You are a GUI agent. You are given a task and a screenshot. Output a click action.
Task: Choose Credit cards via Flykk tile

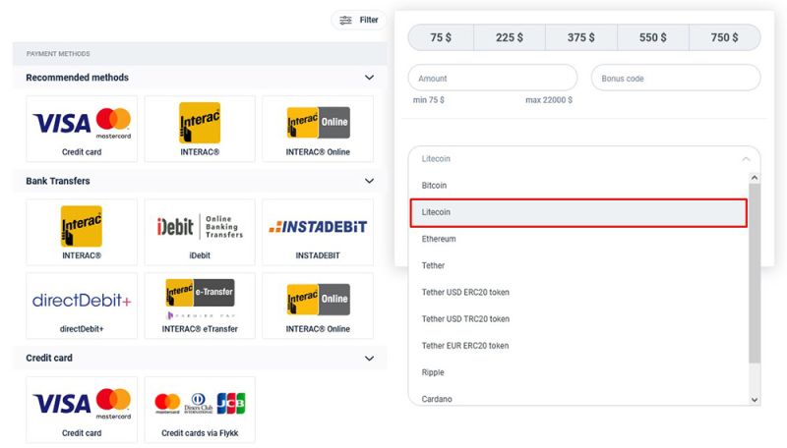(200, 410)
